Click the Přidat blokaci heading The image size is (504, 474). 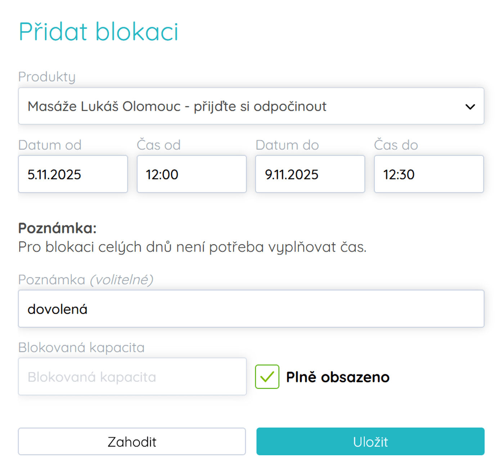tap(99, 32)
